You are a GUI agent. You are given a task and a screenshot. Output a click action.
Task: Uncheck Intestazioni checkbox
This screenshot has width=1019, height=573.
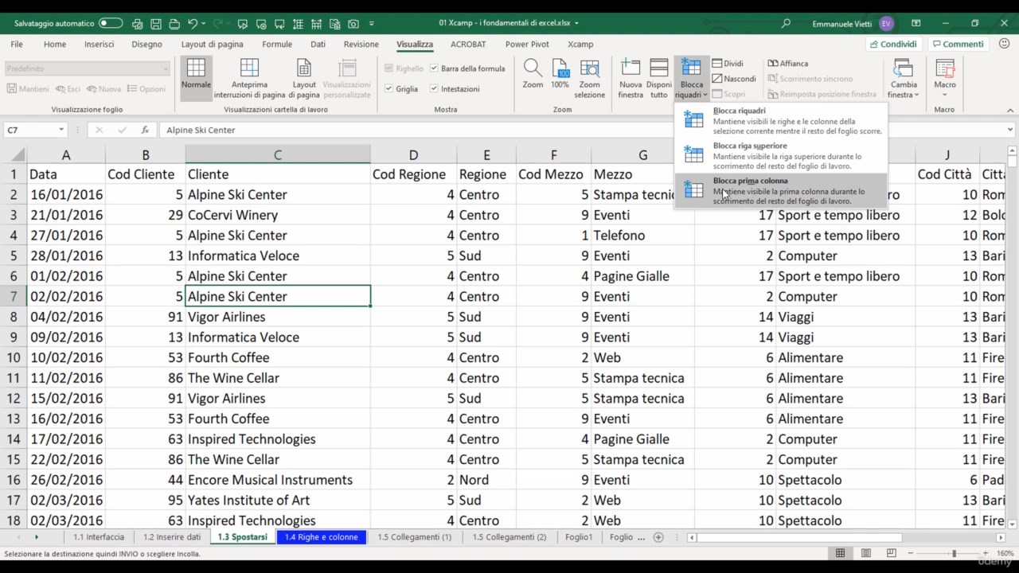click(435, 89)
